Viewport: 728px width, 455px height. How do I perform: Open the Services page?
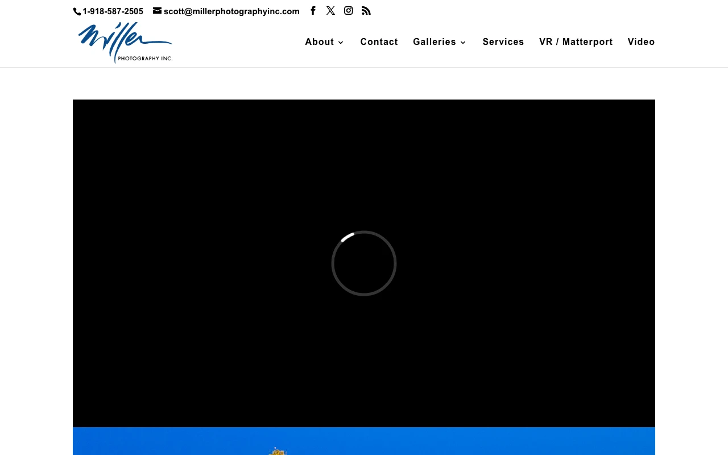(503, 42)
